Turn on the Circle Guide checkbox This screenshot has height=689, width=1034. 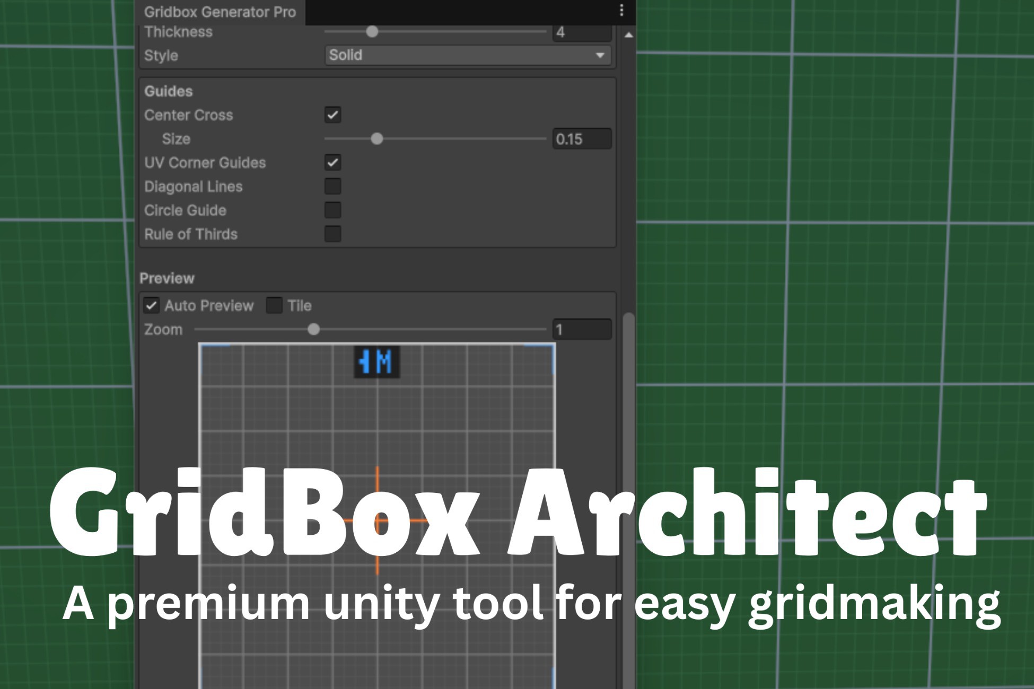point(332,210)
